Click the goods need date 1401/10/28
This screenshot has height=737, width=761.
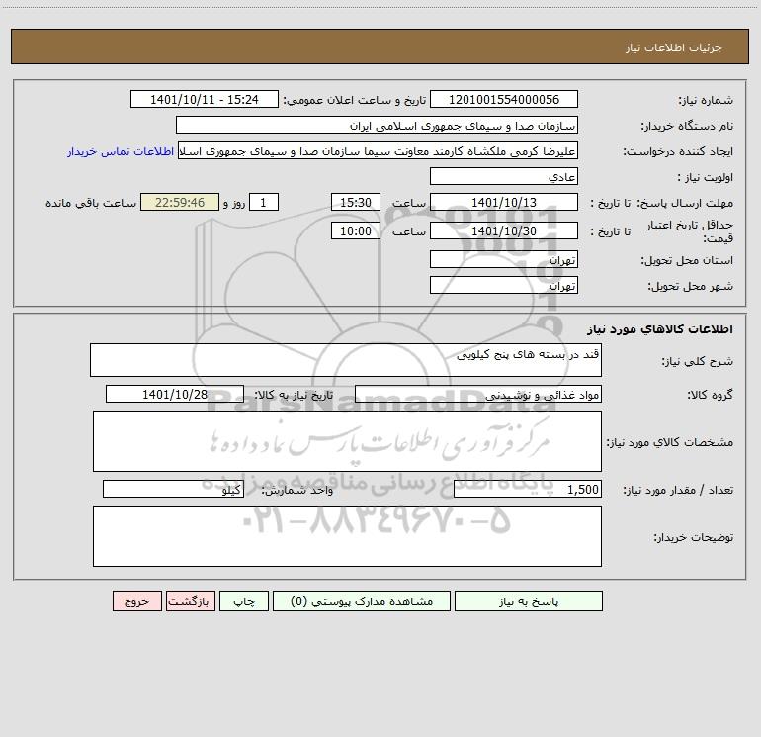coord(175,394)
